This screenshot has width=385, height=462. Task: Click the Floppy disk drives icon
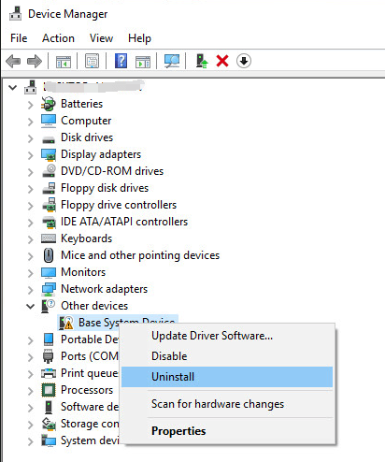tap(49, 188)
